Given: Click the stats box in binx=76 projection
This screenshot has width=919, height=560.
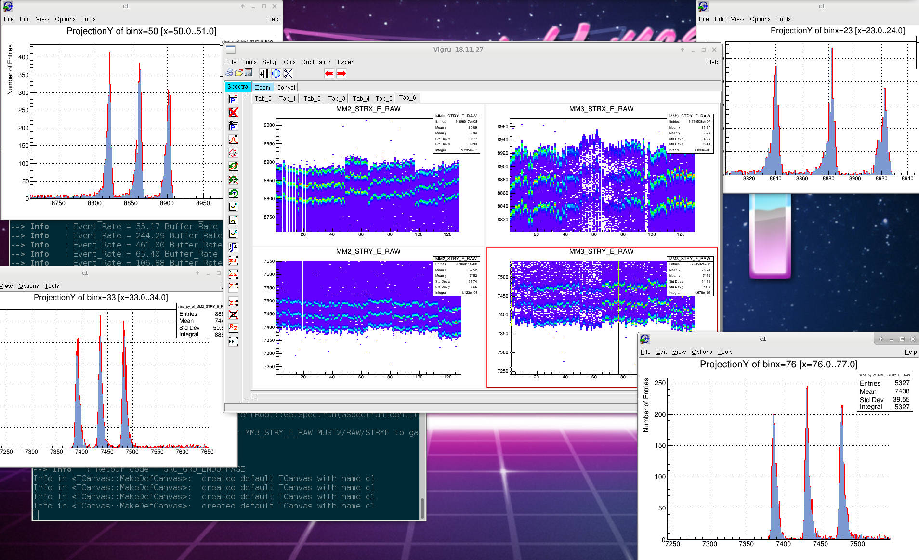Looking at the screenshot, I should pos(885,391).
